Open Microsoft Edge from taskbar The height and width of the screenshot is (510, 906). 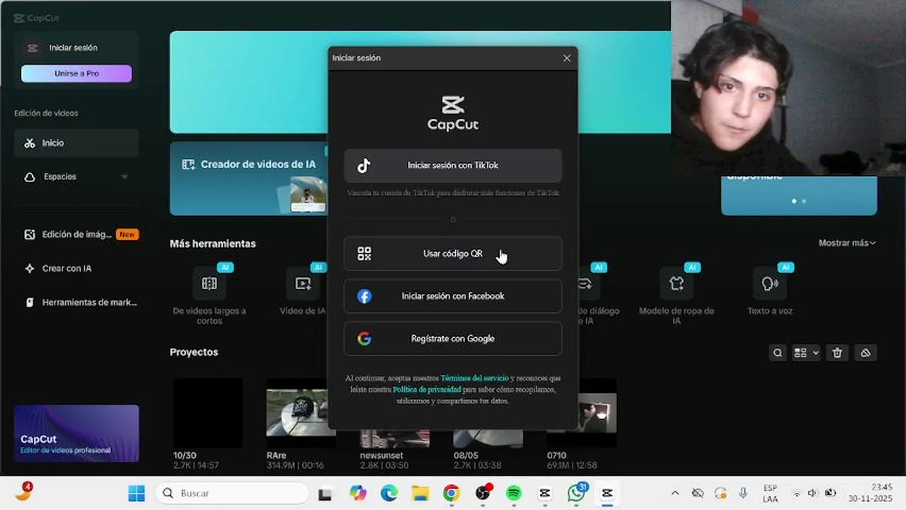(x=389, y=493)
